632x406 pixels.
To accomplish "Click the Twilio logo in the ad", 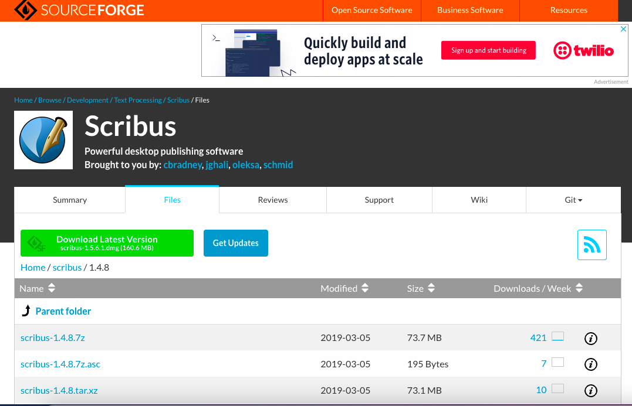I will 583,51.
